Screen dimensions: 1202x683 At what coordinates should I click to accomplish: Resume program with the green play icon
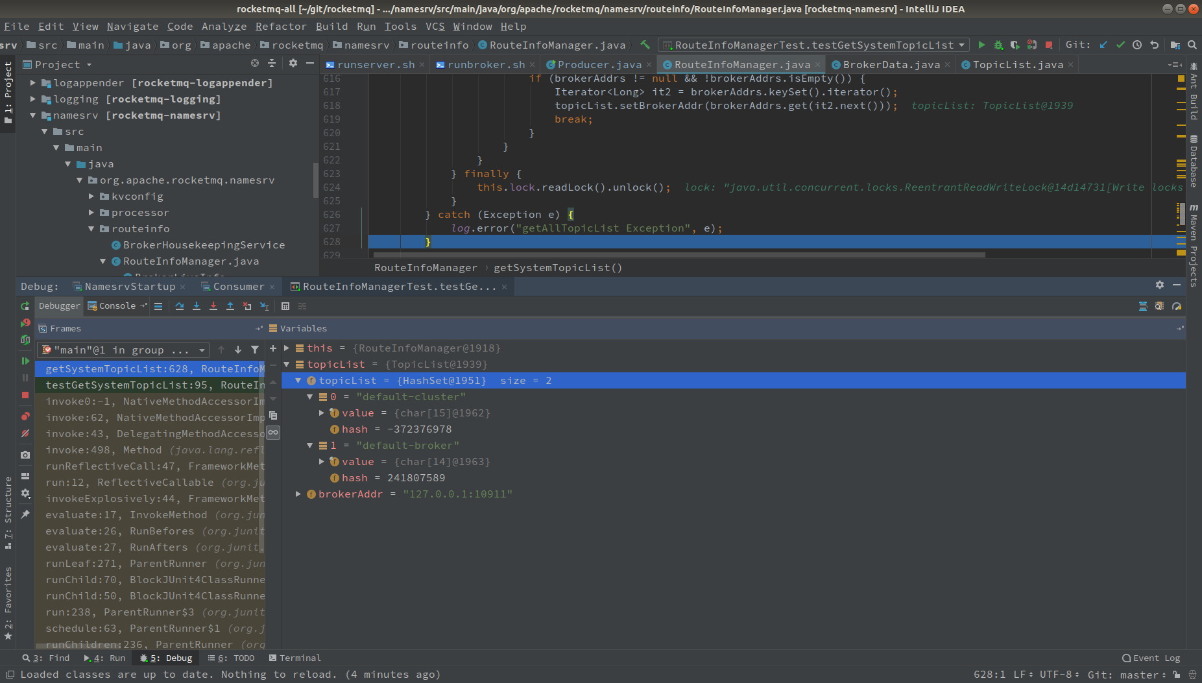[25, 361]
